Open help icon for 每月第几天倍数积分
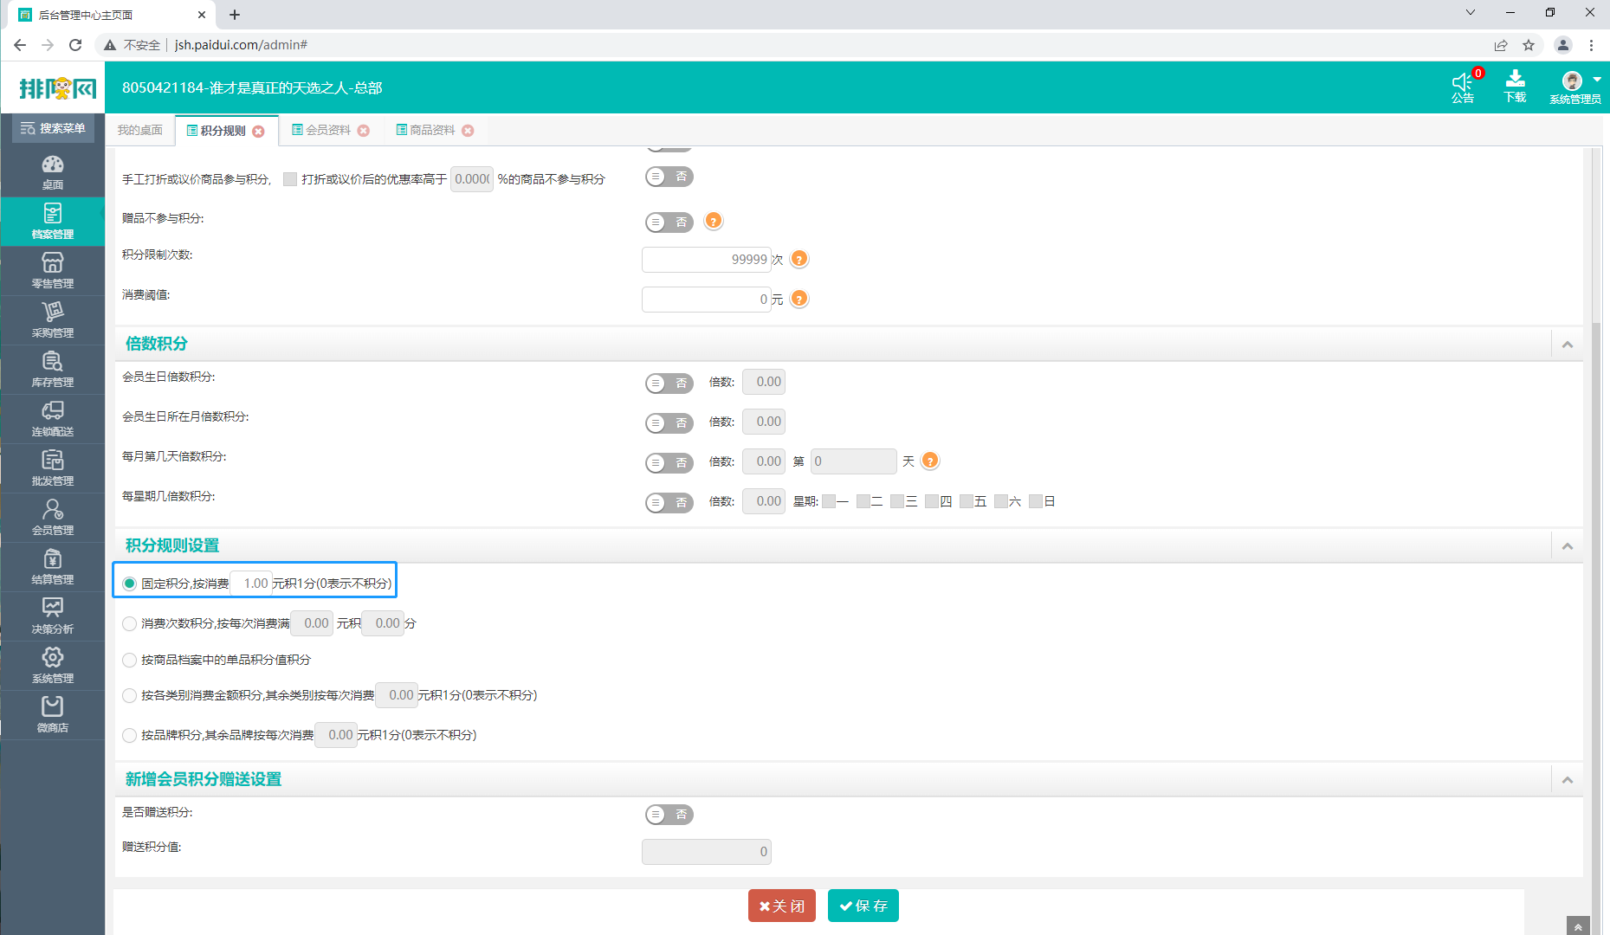 (930, 461)
